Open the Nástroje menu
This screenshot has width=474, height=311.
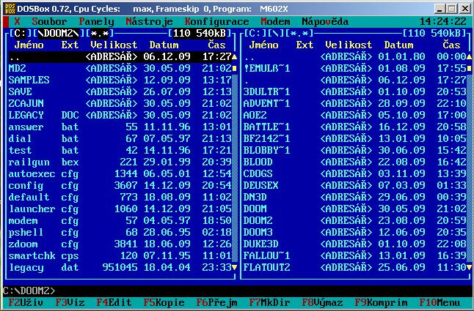pyautogui.click(x=150, y=22)
